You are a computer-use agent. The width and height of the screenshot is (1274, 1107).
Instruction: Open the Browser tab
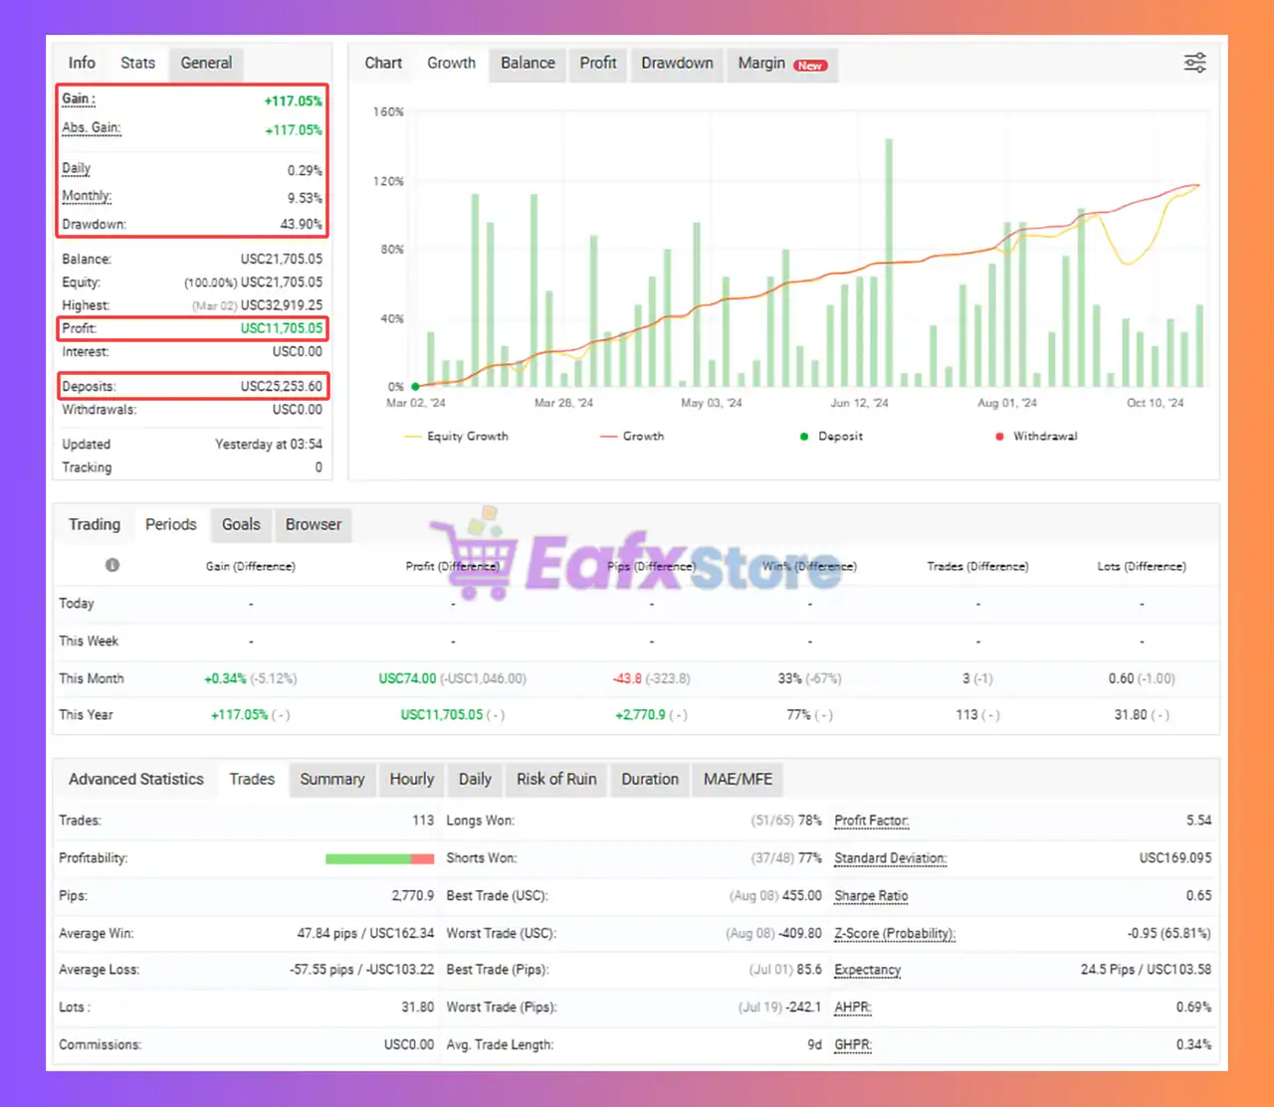pyautogui.click(x=314, y=524)
